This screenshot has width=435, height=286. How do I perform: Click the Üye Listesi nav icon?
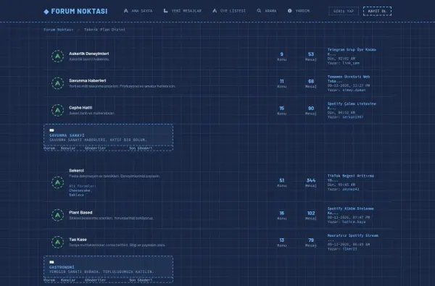click(x=215, y=11)
